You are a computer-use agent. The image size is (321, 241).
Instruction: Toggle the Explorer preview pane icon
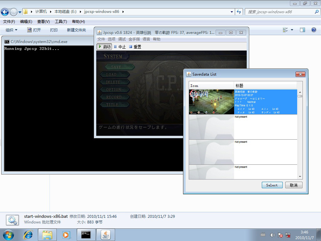click(303, 30)
